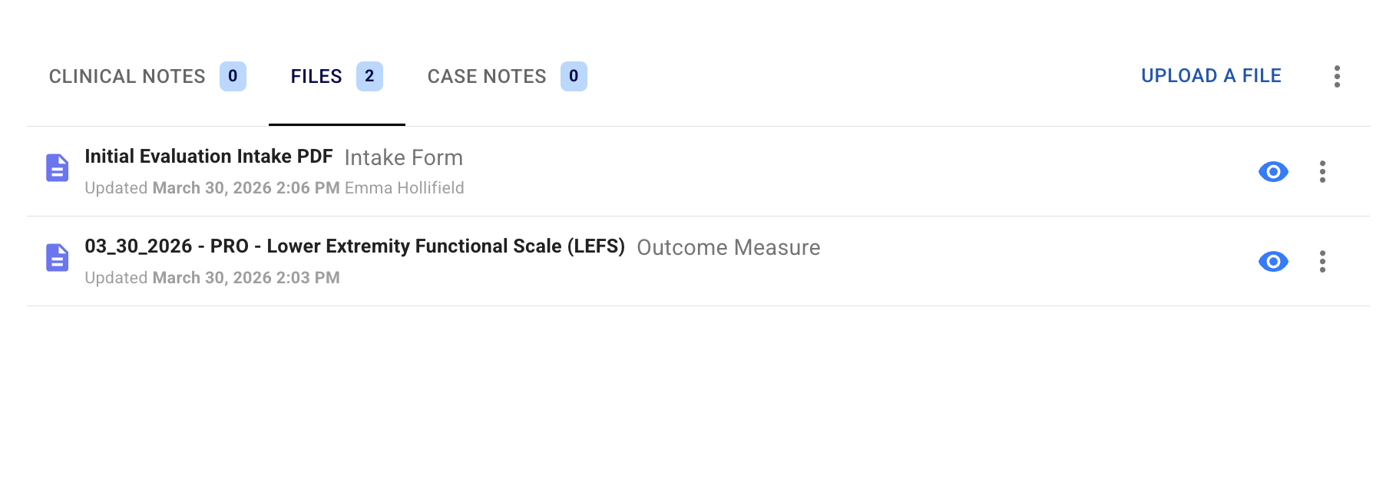Click the Clinical Notes count badge
The image size is (1399, 499).
[x=233, y=76]
